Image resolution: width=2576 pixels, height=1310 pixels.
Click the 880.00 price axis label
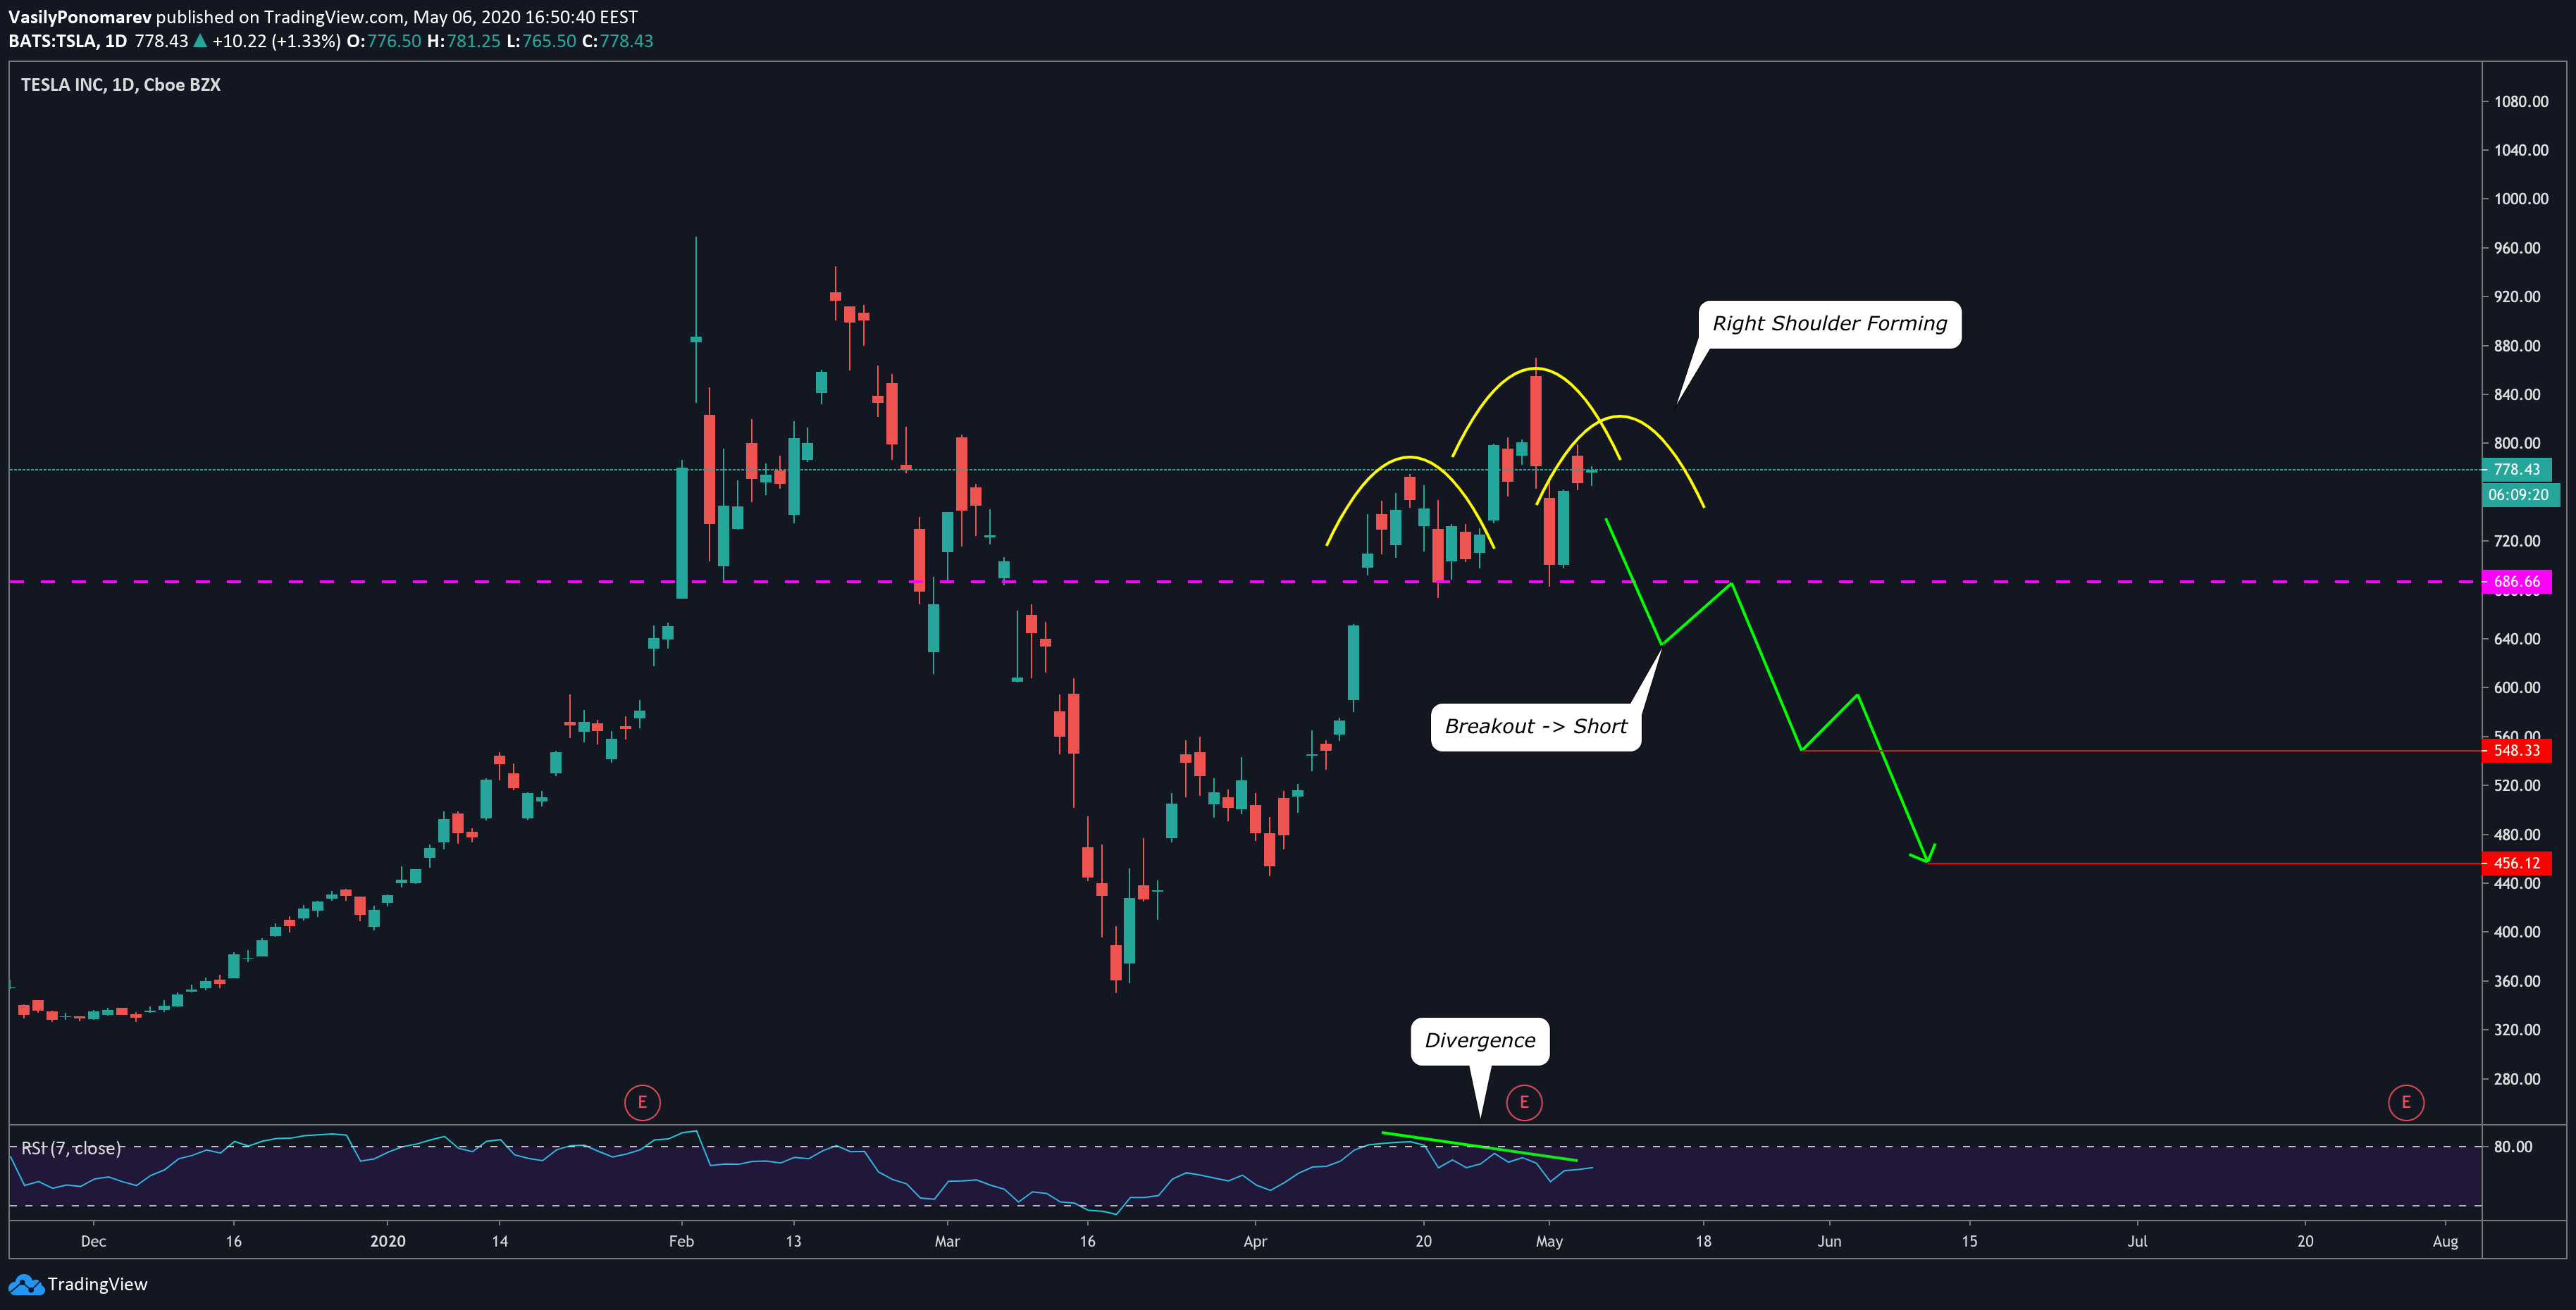pyautogui.click(x=2517, y=346)
